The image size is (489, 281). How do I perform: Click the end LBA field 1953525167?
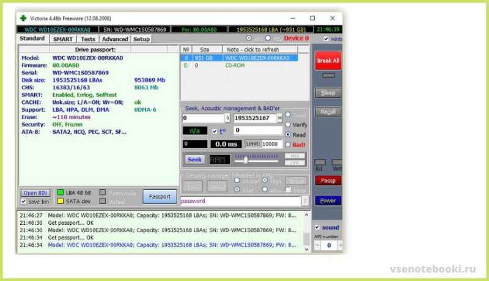tap(255, 118)
